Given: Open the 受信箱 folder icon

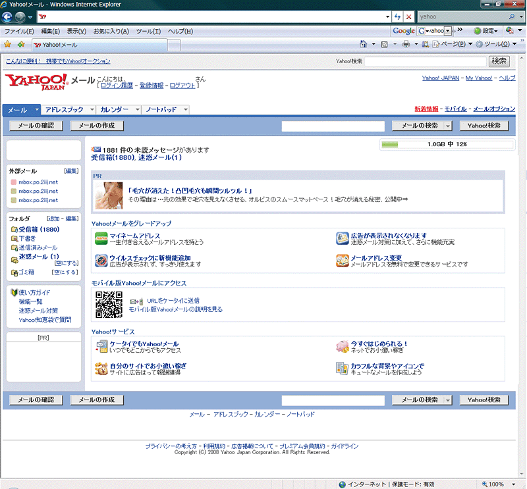Looking at the screenshot, I should (14, 230).
